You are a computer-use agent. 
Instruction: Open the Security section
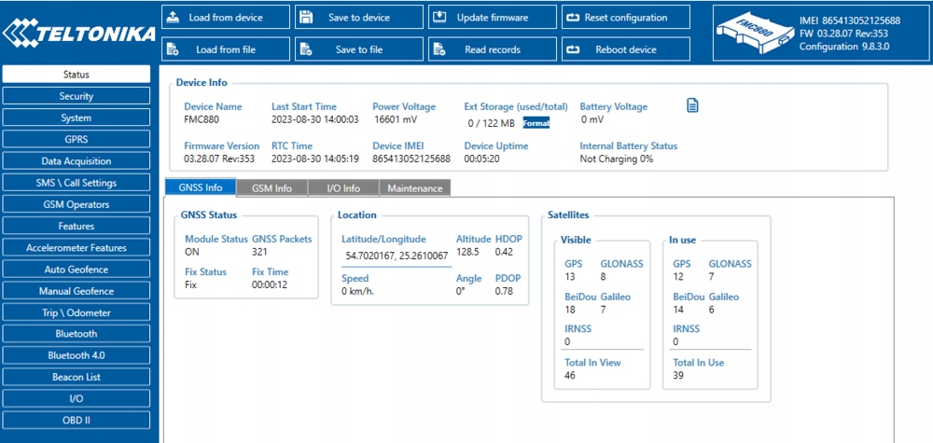(x=77, y=96)
